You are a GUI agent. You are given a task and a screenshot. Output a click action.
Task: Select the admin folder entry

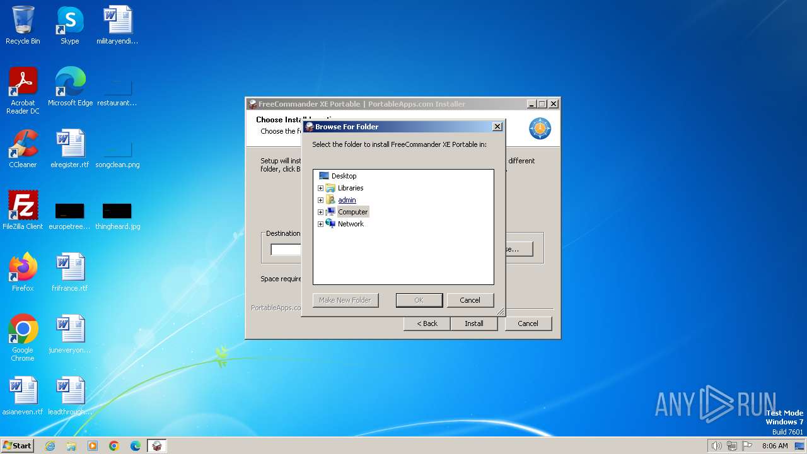347,200
